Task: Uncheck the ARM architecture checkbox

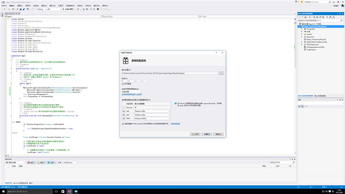Action: [x=124, y=118]
